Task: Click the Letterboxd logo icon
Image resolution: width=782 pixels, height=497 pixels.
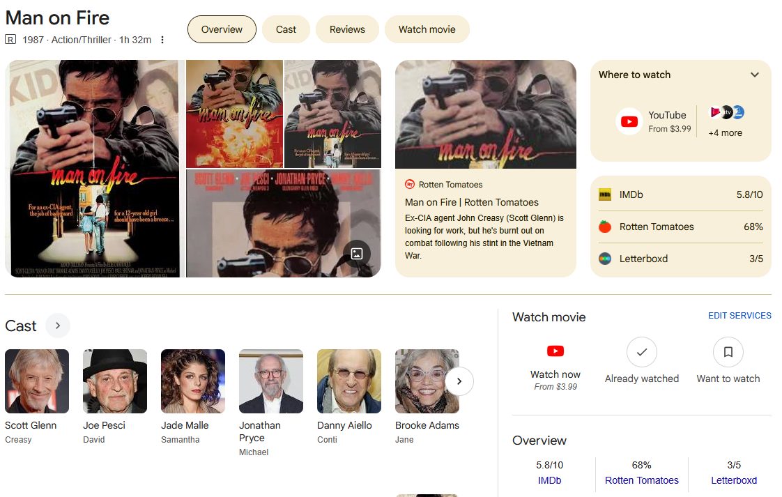Action: tap(605, 259)
